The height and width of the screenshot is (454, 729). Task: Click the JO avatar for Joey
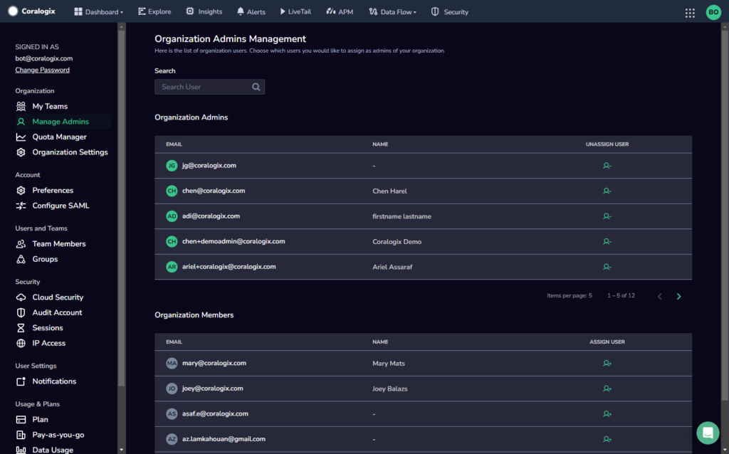tap(172, 389)
